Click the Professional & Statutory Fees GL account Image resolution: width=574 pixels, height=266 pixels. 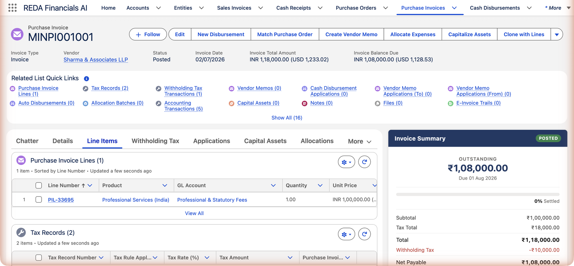pos(212,200)
